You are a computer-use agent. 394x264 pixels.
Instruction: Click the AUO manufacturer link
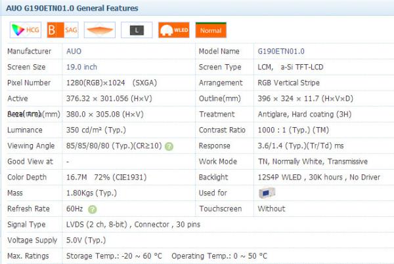[74, 51]
